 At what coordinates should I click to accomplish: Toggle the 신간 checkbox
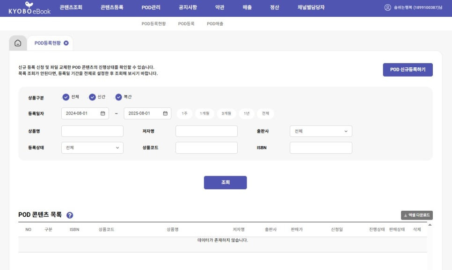(92, 97)
